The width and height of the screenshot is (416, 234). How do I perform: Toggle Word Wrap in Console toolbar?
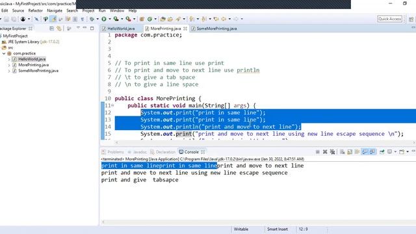357,151
